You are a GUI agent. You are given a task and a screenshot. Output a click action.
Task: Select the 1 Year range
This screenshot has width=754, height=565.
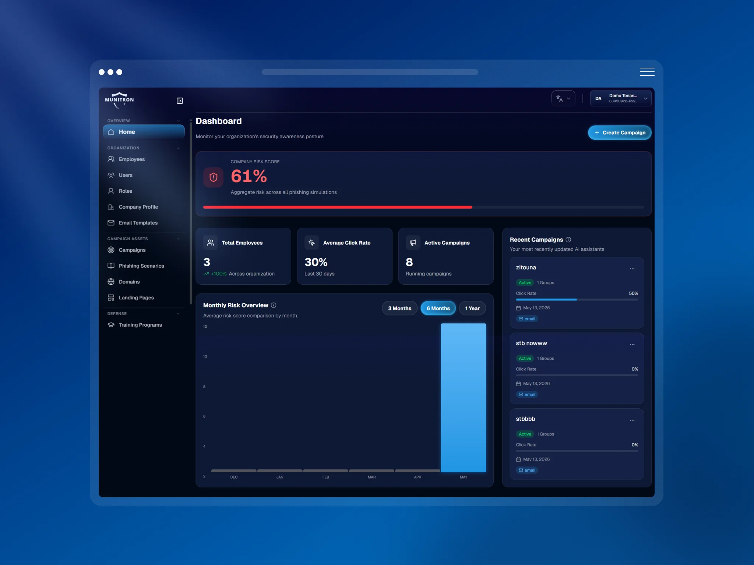472,308
